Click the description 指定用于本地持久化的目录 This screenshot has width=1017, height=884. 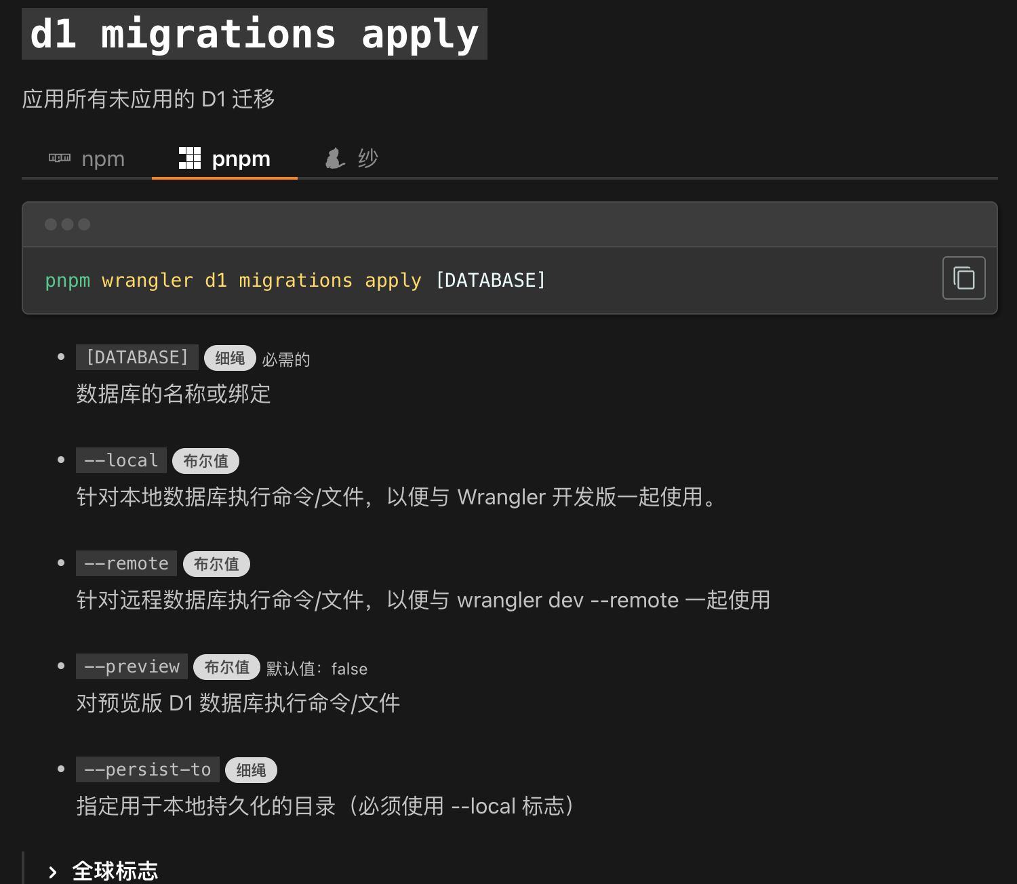click(327, 806)
